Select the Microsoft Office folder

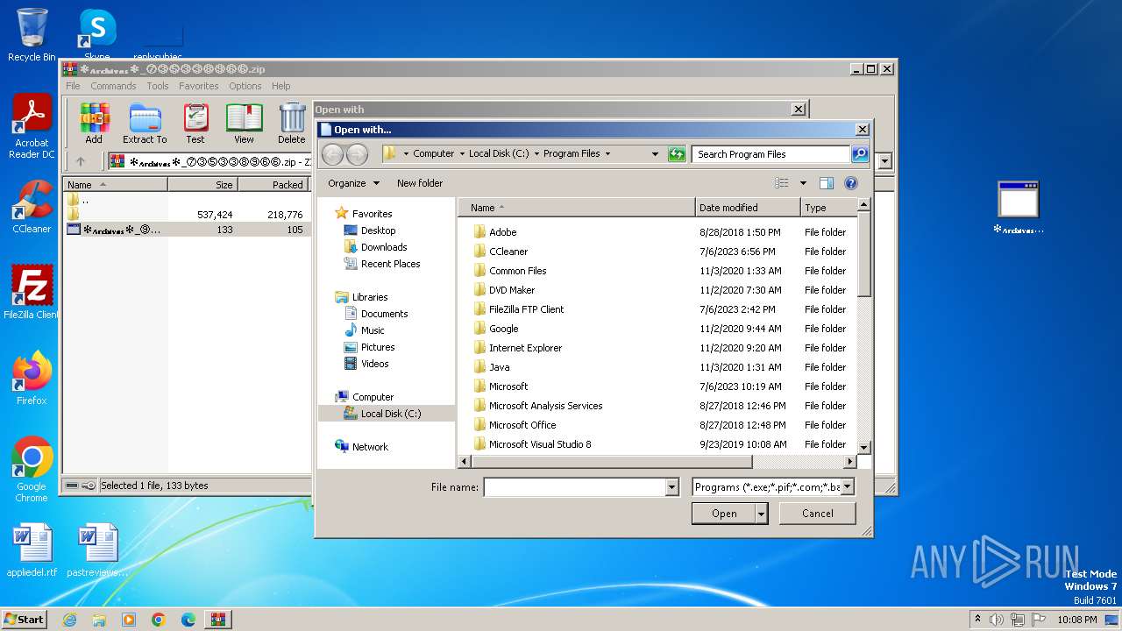(x=522, y=425)
